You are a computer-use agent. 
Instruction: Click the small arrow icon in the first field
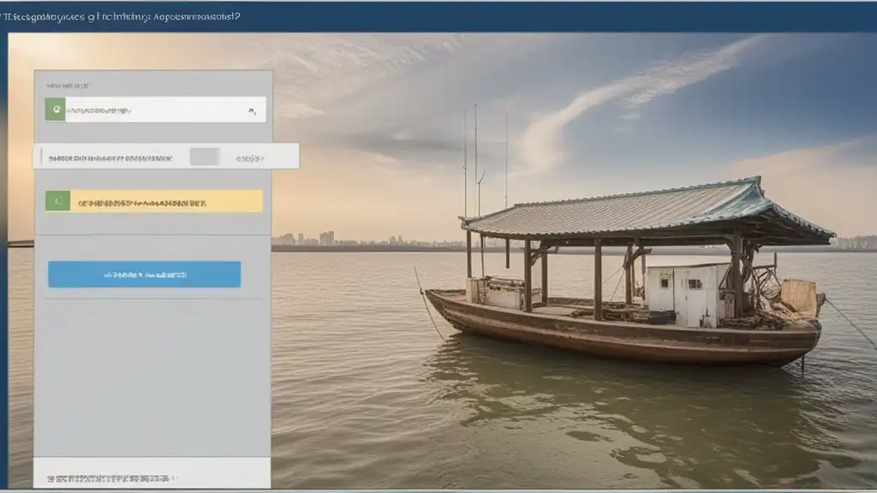tap(252, 110)
